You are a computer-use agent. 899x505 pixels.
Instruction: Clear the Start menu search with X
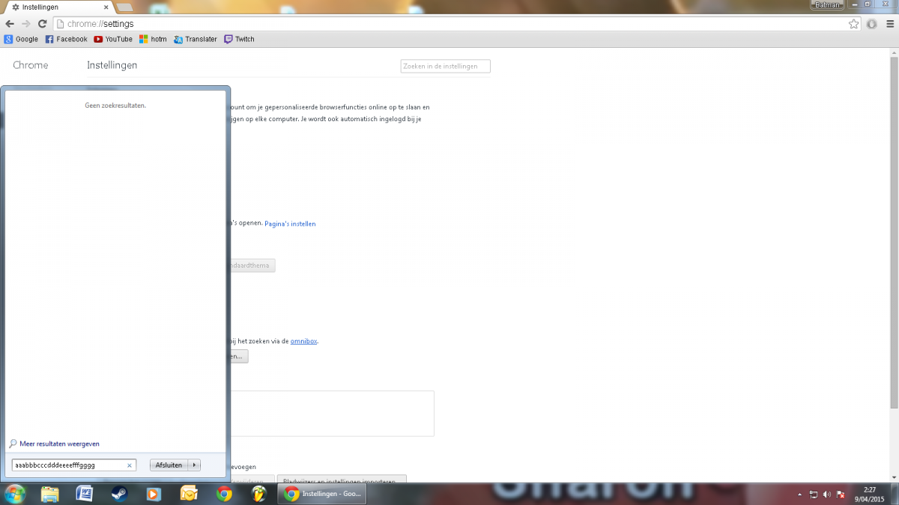[129, 465]
